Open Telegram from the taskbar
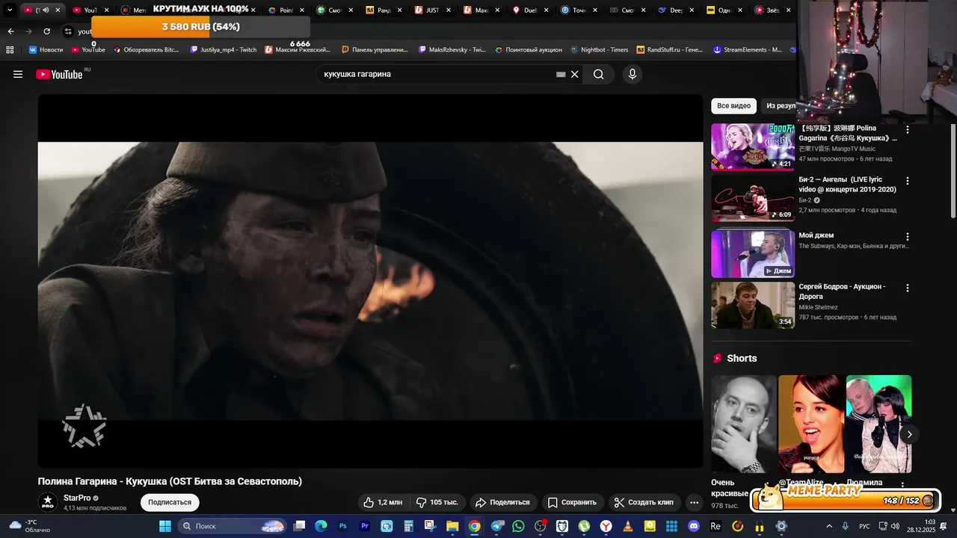The image size is (957, 538). (497, 526)
